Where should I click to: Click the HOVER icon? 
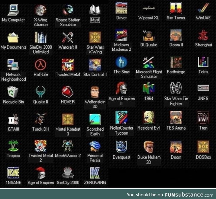[67, 92]
